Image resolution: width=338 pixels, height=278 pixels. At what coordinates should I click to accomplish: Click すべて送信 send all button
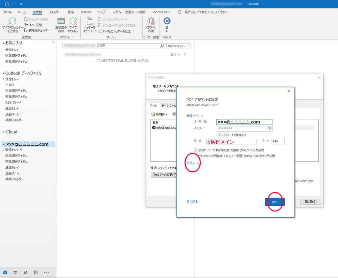click(x=33, y=25)
